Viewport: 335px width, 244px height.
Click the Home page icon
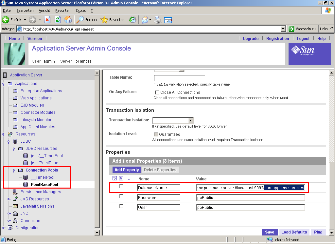click(x=68, y=20)
